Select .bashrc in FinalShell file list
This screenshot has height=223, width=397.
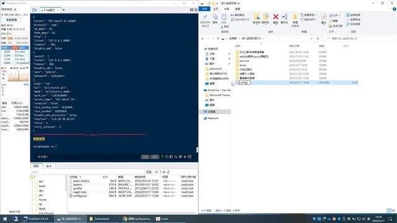(x=78, y=185)
